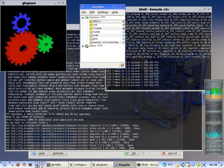Expand the Other contact group
This screenshot has width=224, height=168.
(83, 46)
